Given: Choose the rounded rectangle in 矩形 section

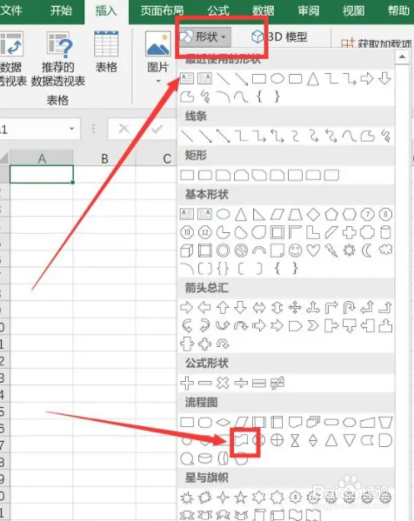Looking at the screenshot, I should pyautogui.click(x=205, y=175).
